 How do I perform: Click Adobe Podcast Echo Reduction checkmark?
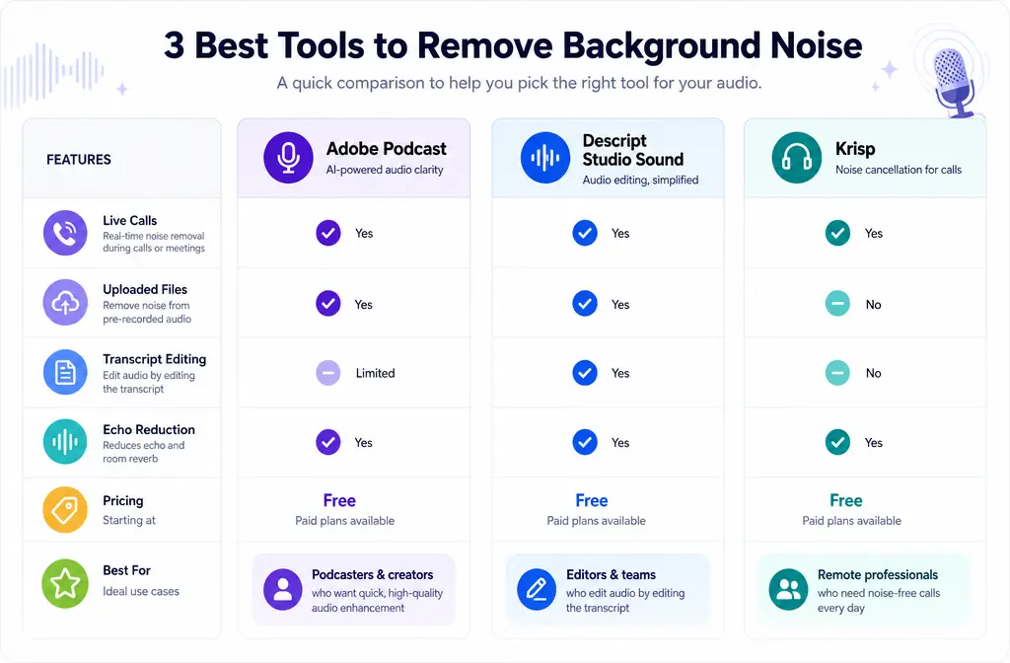[x=328, y=442]
